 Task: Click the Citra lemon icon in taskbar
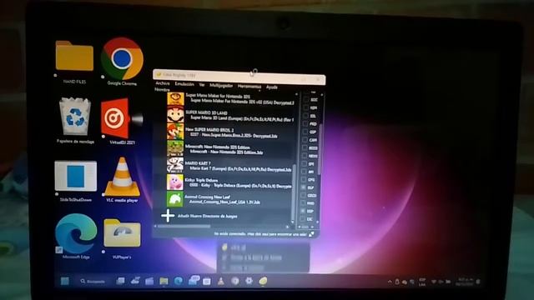tap(263, 281)
